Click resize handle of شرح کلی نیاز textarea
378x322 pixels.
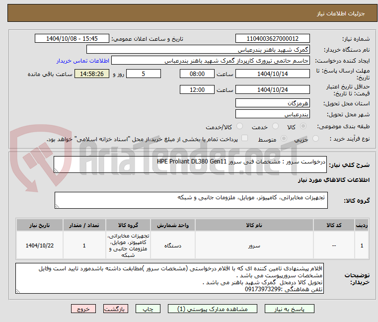pyautogui.click(x=57, y=170)
